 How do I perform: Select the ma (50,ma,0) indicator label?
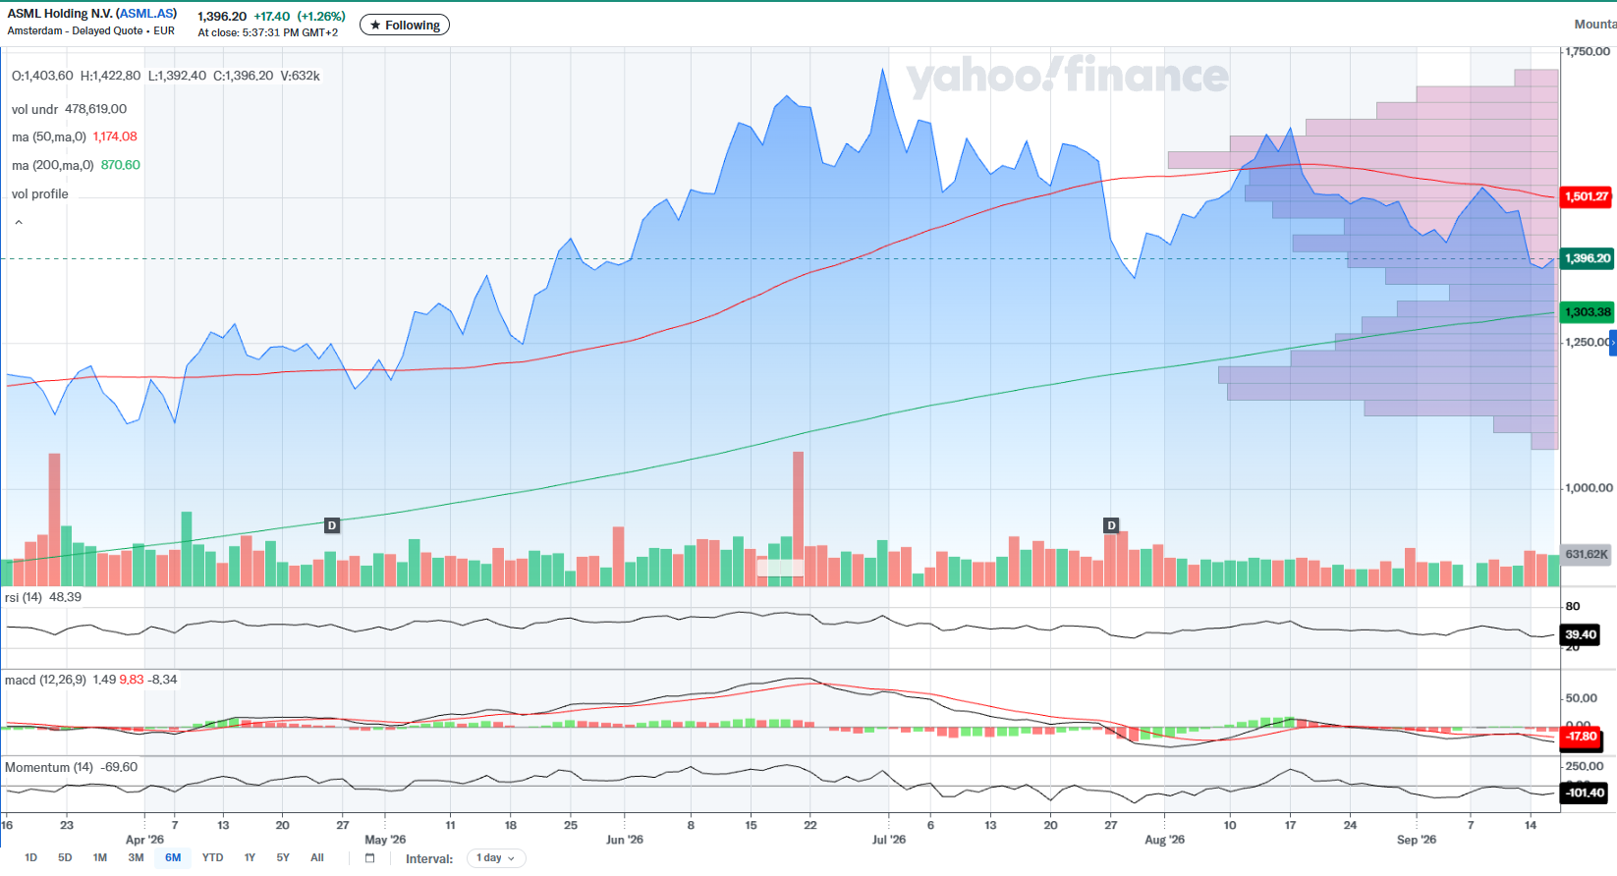[49, 137]
